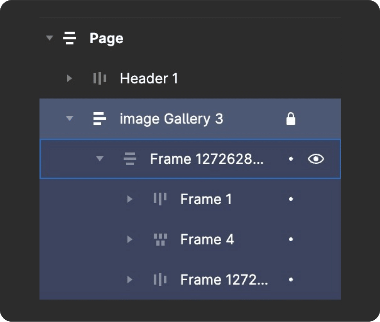Viewport: 380px width, 322px height.
Task: Click the dot indicator on Frame 1 row
Action: (290, 199)
